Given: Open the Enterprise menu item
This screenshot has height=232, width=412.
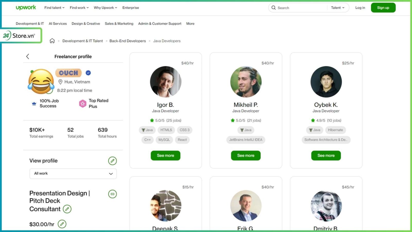Looking at the screenshot, I should coord(131,8).
